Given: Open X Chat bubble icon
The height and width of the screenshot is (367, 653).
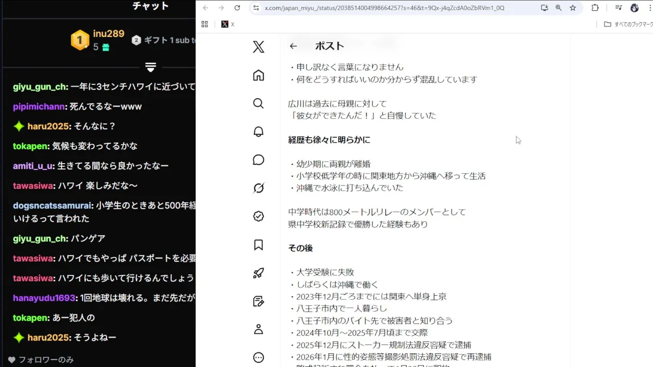Looking at the screenshot, I should point(259,160).
